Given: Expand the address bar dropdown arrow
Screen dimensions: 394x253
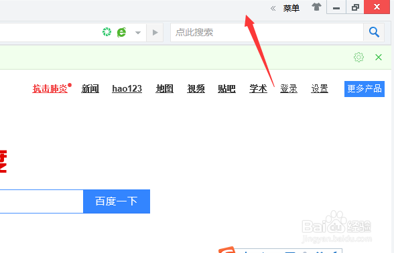Looking at the screenshot, I should [138, 33].
